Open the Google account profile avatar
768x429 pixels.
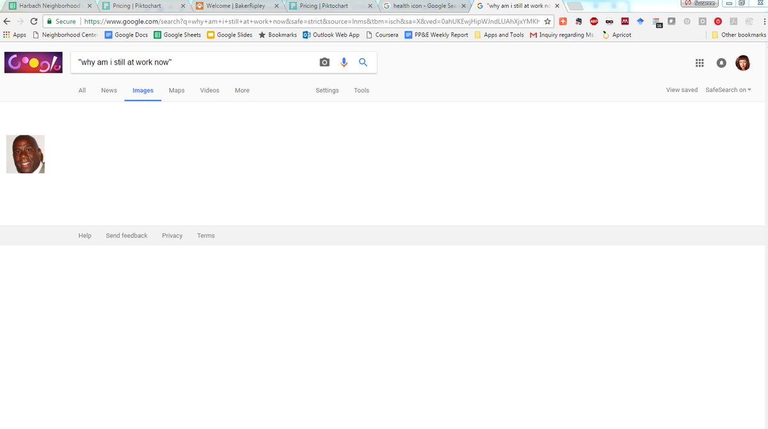pyautogui.click(x=742, y=63)
